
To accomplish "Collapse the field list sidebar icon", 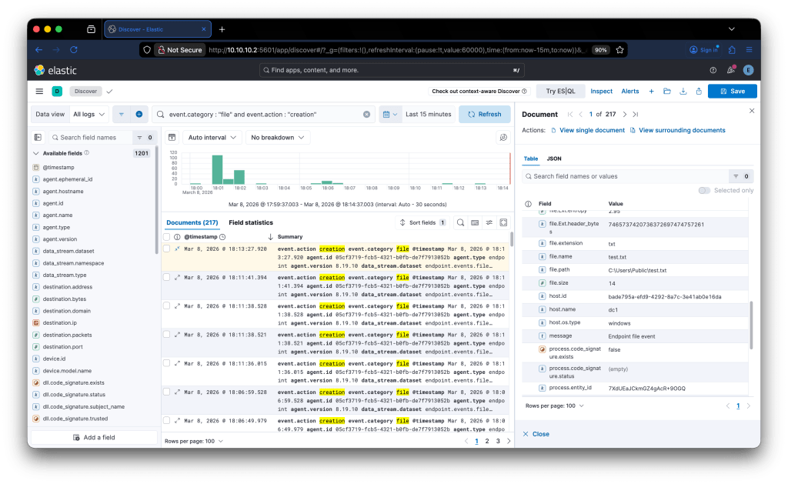I will click(37, 138).
